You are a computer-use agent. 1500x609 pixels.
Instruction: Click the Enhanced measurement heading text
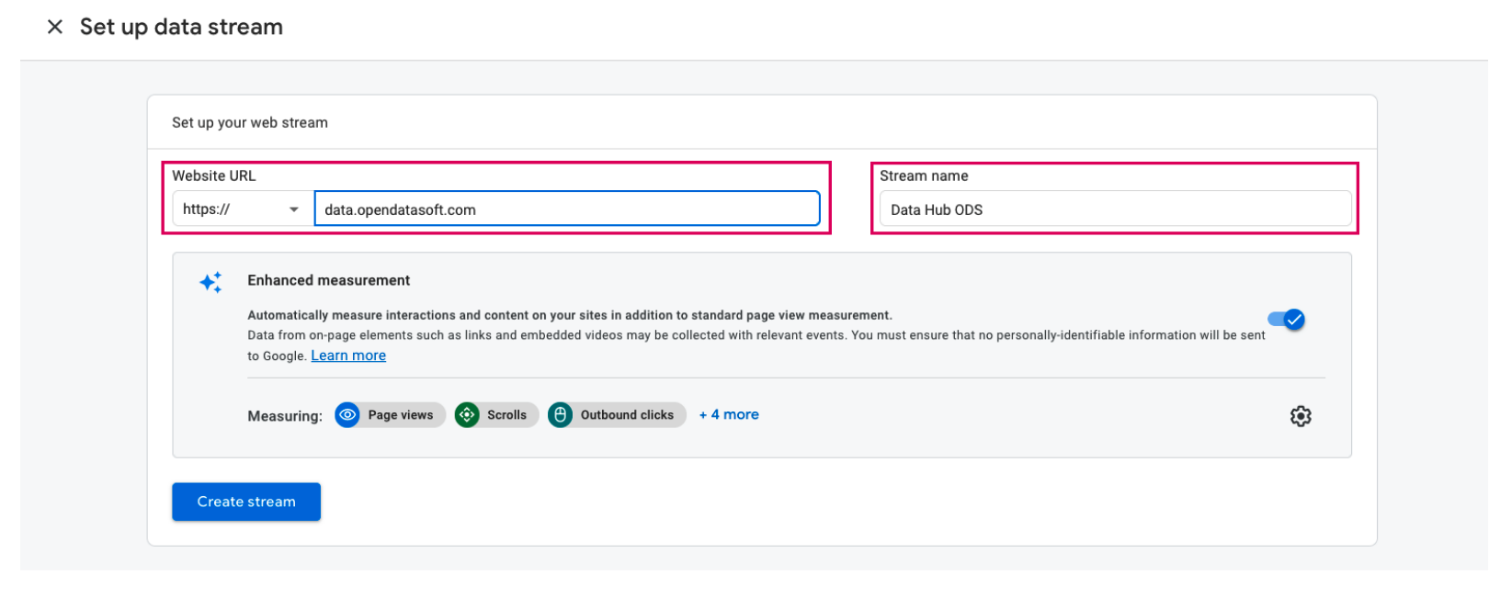pos(328,280)
